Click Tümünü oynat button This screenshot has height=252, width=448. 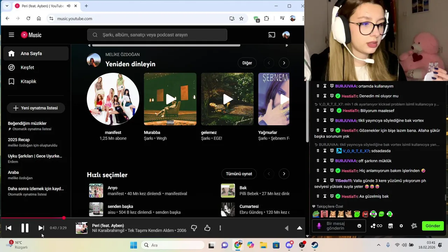pos(239,174)
